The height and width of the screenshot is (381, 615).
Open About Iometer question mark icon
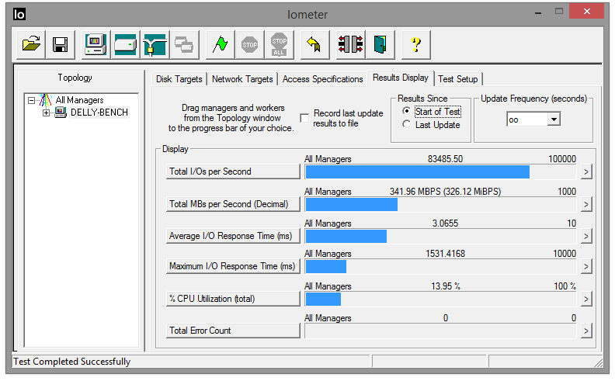click(x=415, y=45)
